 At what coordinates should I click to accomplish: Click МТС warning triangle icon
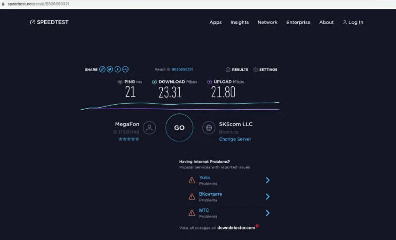click(x=192, y=213)
